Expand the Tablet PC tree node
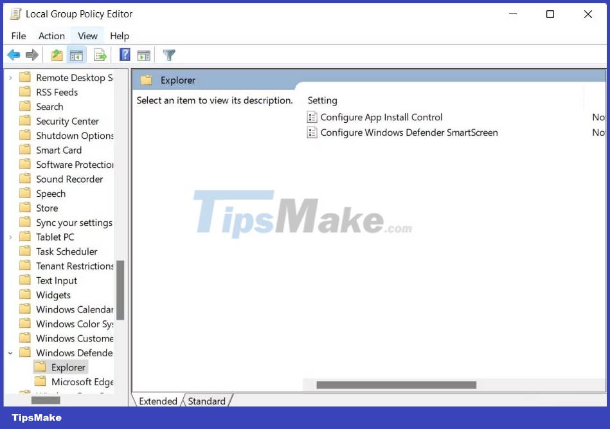 point(11,237)
